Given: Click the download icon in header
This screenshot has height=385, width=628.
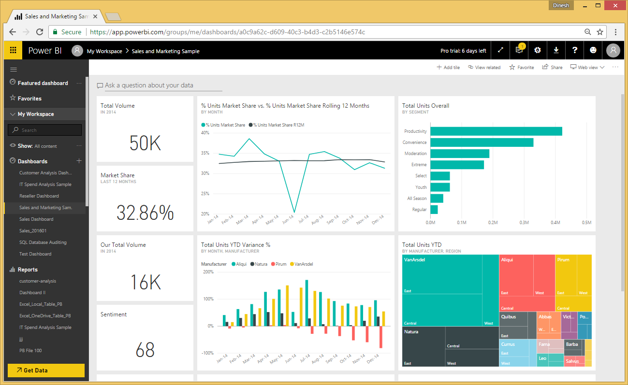Looking at the screenshot, I should point(556,50).
